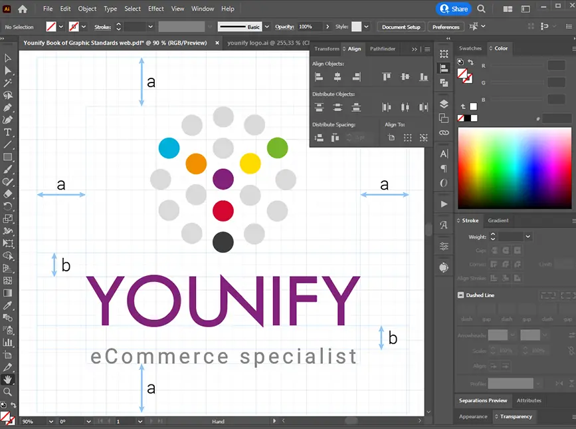Screen dimensions: 576x429
Task: Open the Object menu
Action: (x=87, y=9)
